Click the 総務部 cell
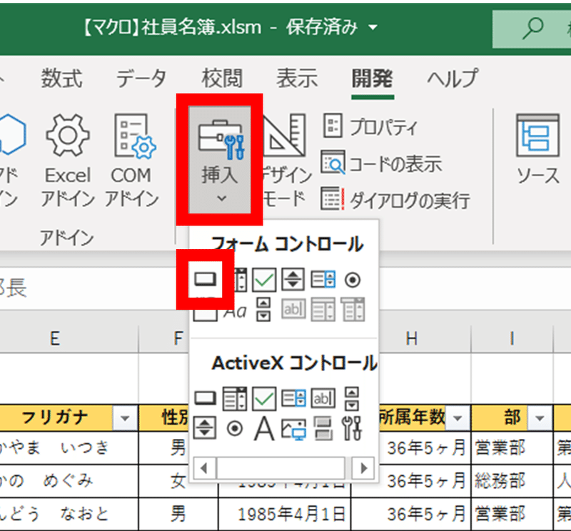The width and height of the screenshot is (571, 531). click(x=512, y=481)
